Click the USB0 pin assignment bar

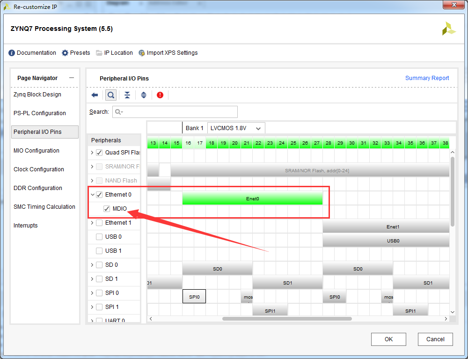(386, 241)
